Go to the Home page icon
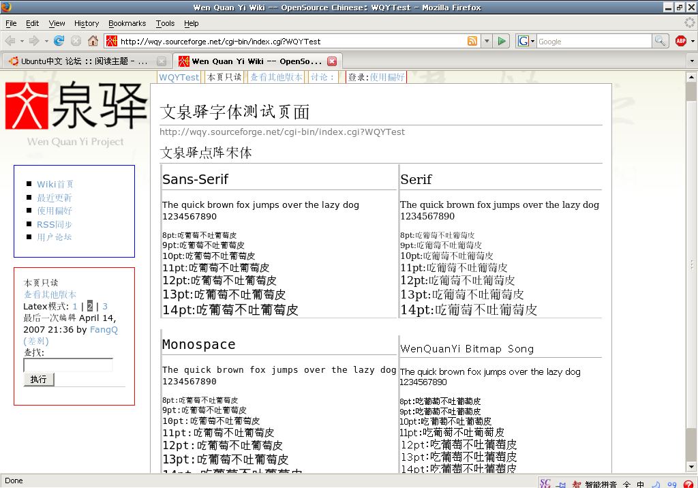 pyautogui.click(x=93, y=41)
